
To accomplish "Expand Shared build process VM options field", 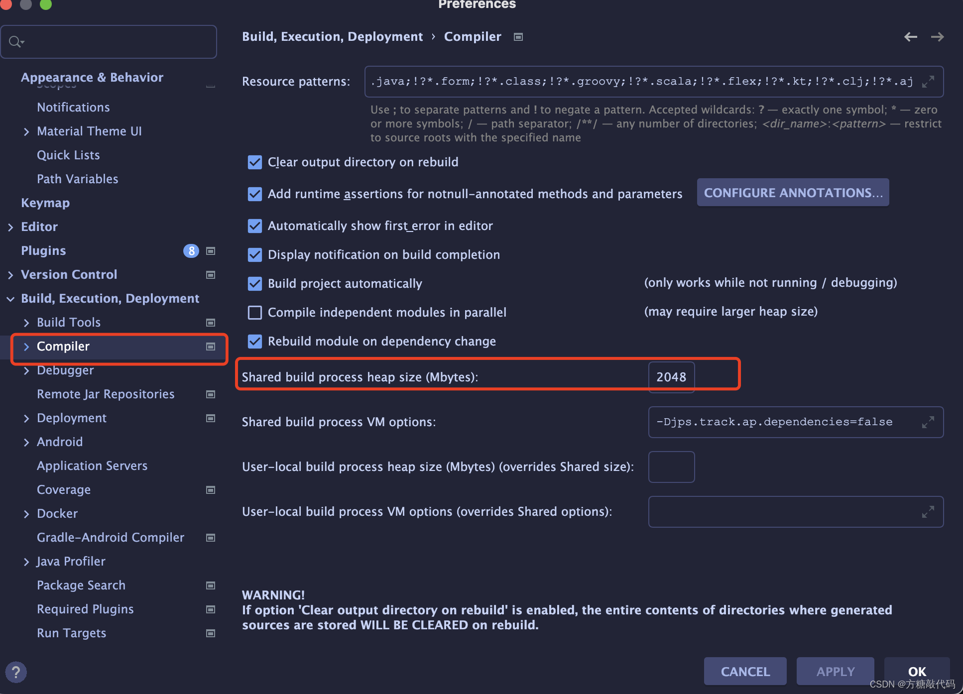I will pos(928,423).
